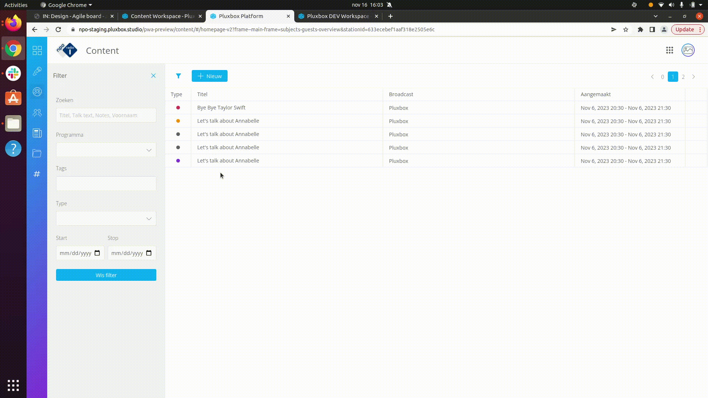Click red type dot for Bye Bye Taylor Swift

178,108
